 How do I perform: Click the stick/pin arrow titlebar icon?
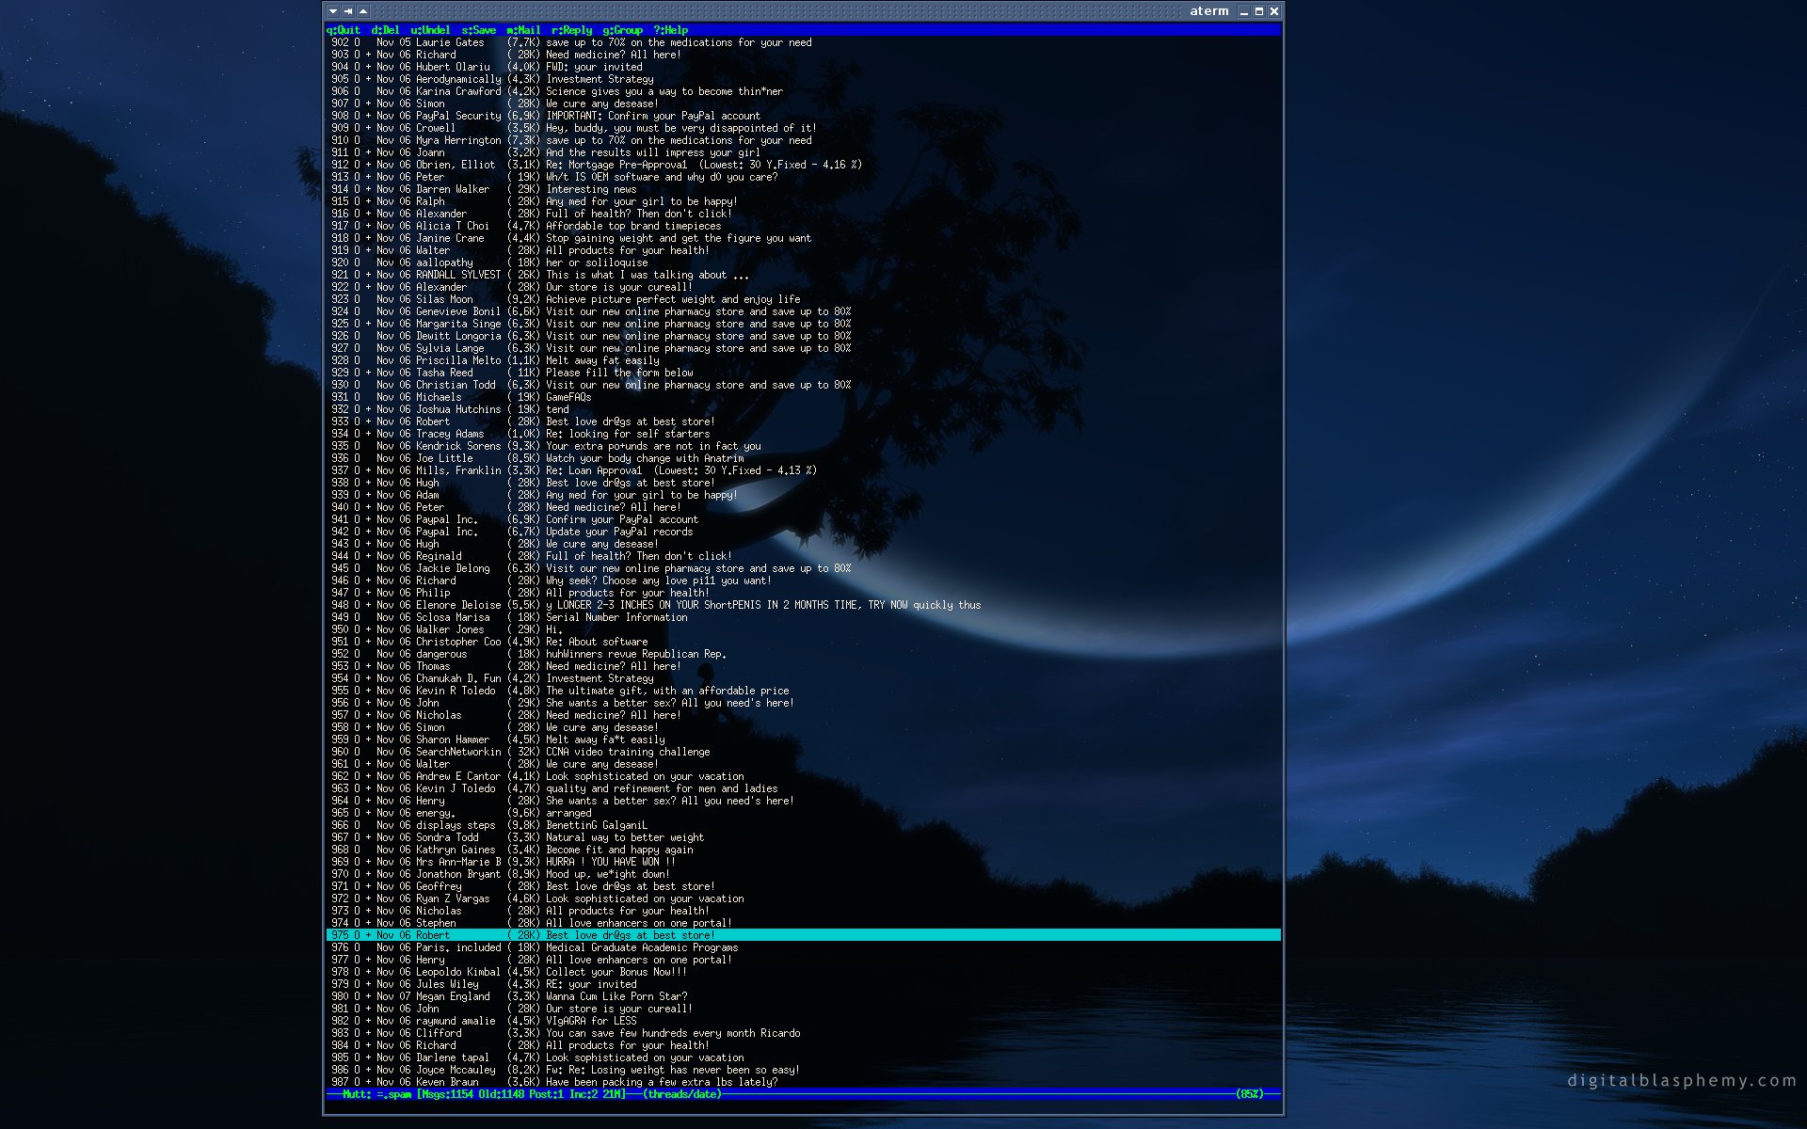tap(348, 11)
